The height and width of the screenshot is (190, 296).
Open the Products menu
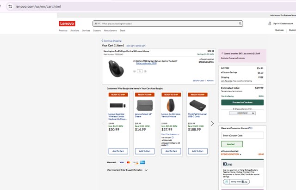pos(63,30)
